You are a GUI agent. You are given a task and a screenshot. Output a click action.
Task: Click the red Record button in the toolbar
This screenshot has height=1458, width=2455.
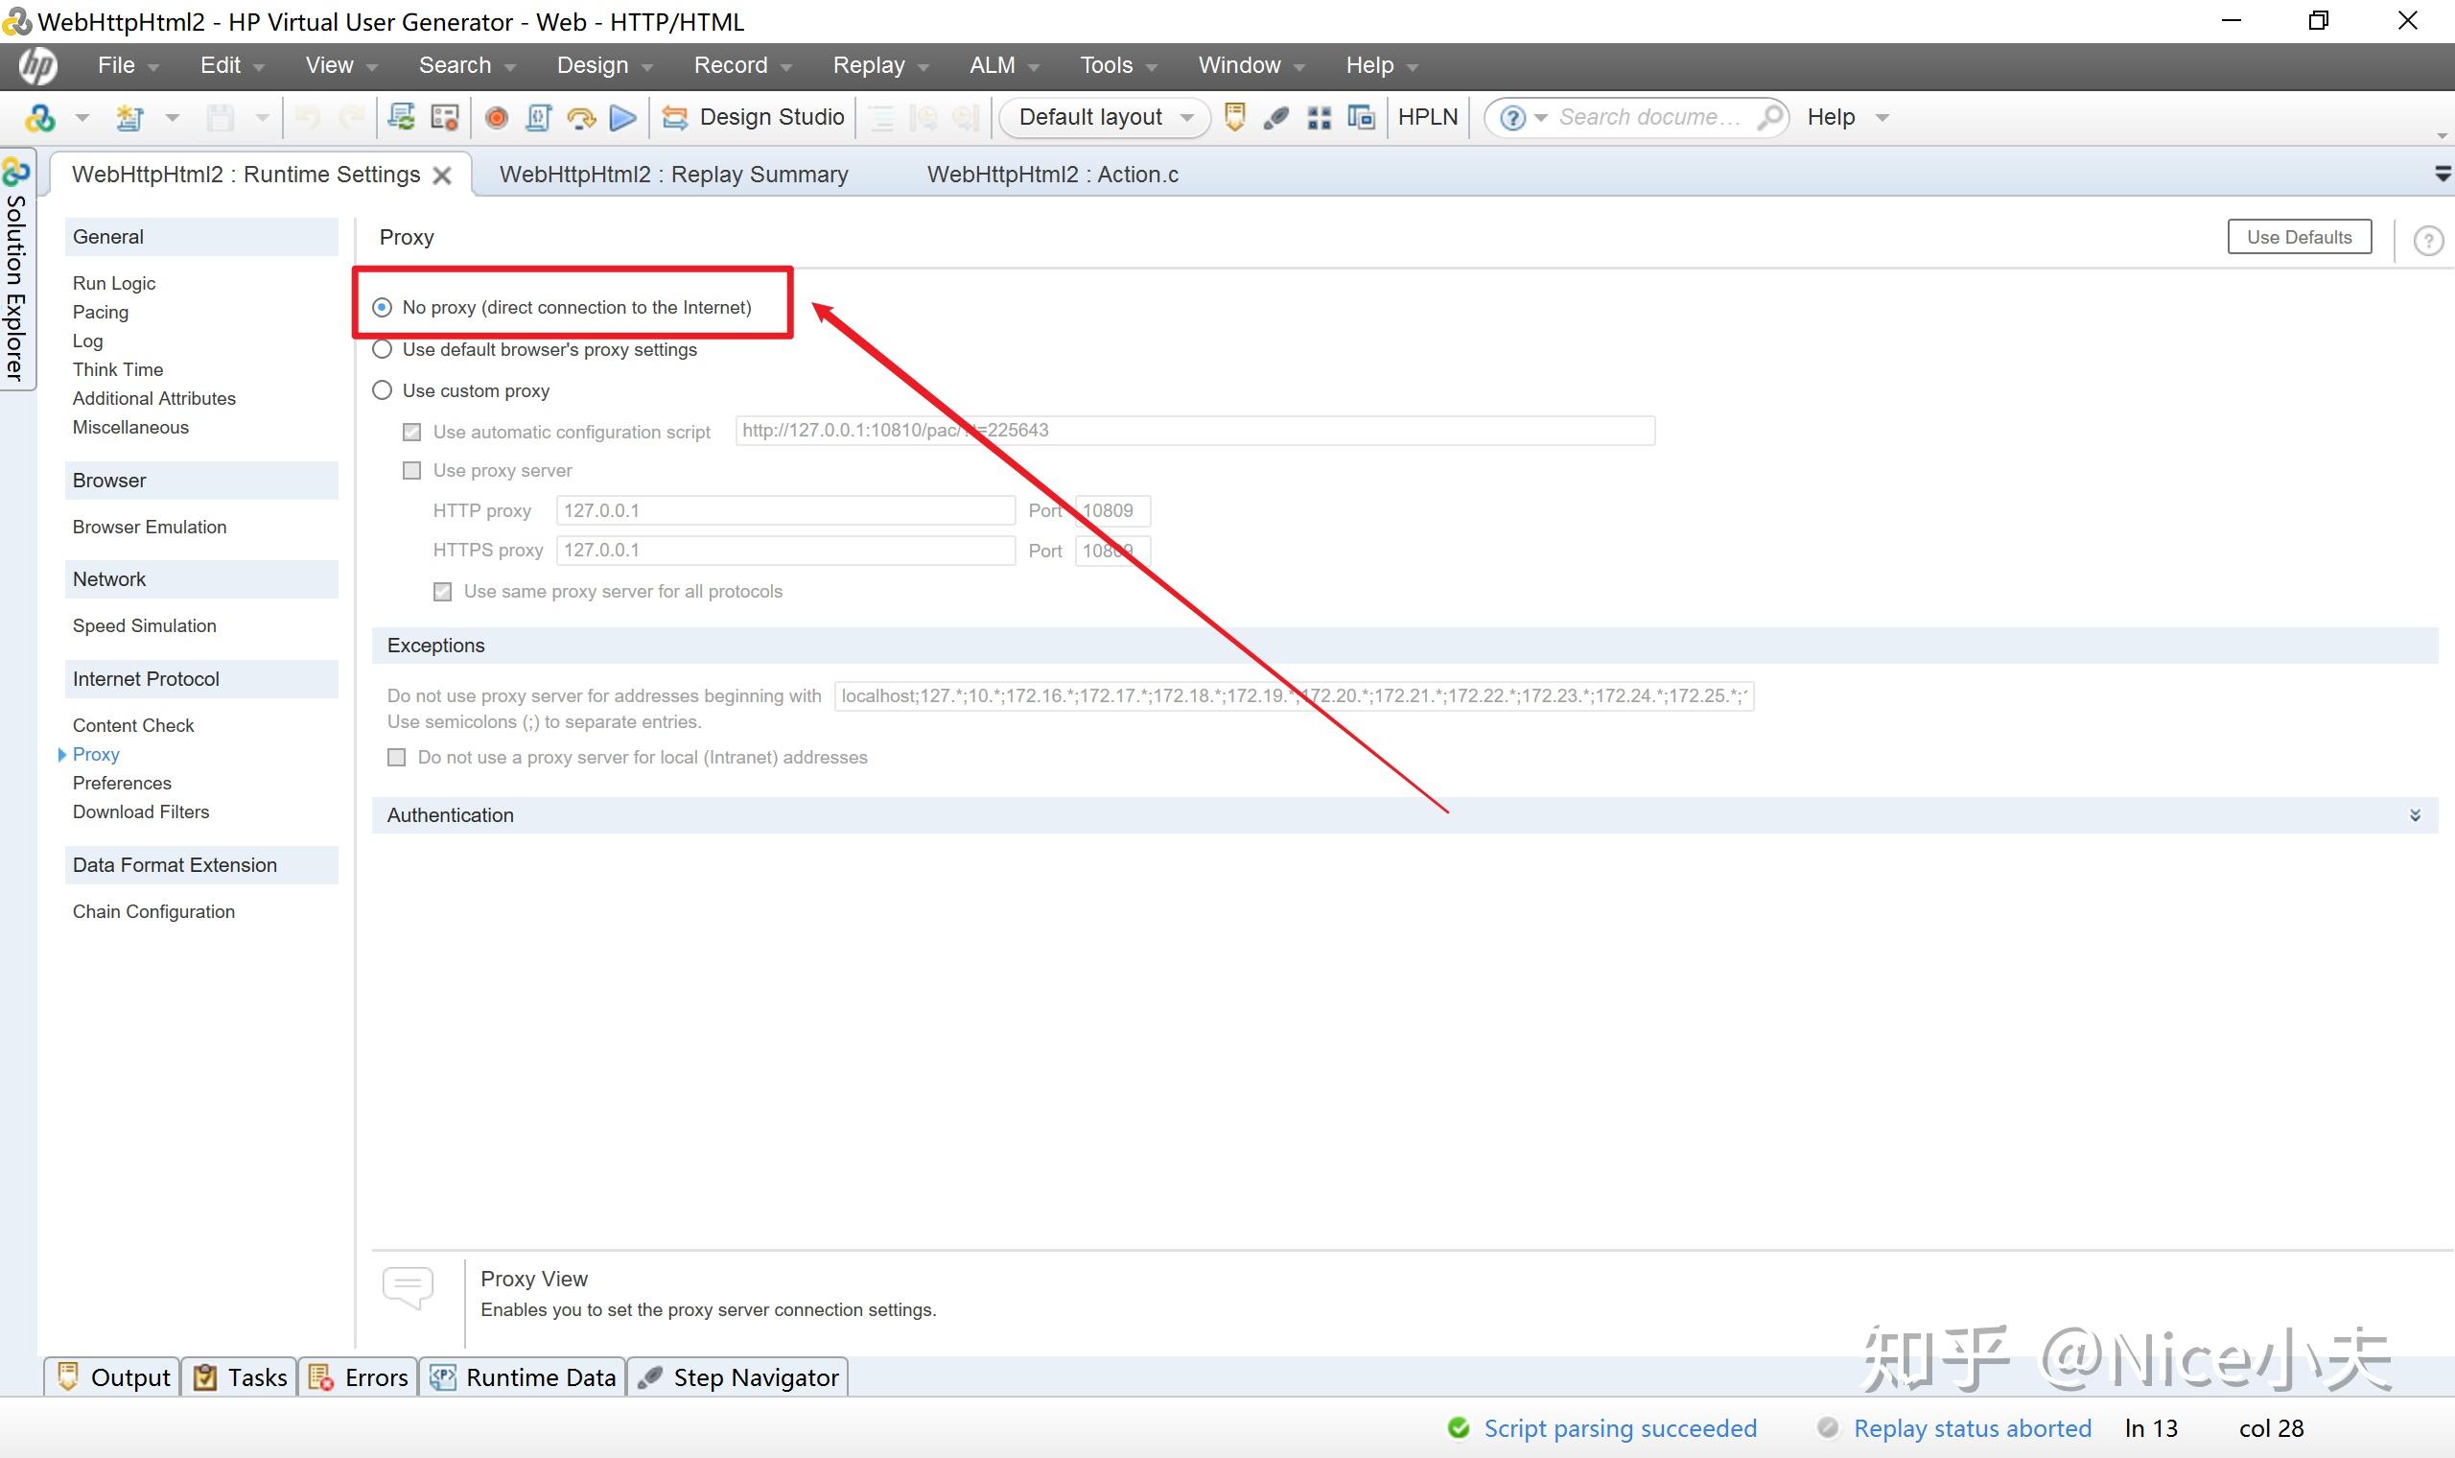point(497,118)
